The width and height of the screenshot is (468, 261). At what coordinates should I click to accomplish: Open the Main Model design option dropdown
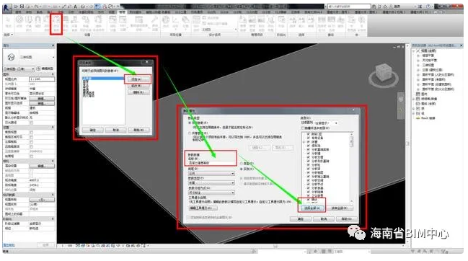(219, 30)
